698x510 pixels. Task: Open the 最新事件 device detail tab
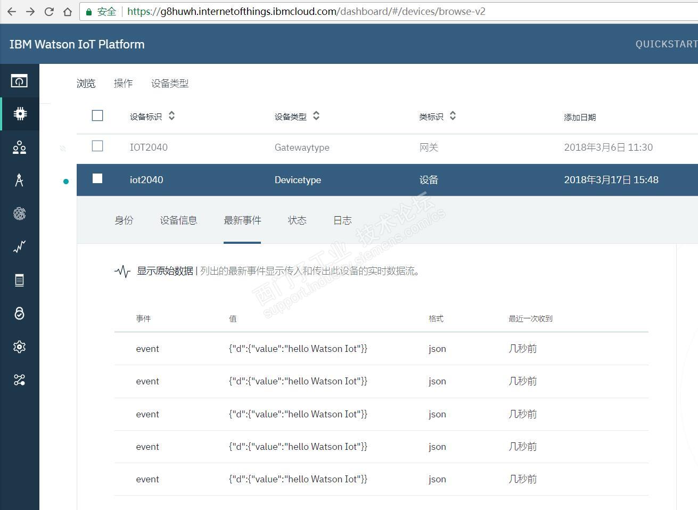(x=242, y=220)
